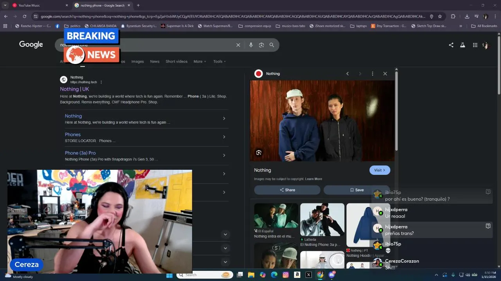
Task: Open the Chrome tab search dropdown arrow
Action: pyautogui.click(x=5, y=5)
